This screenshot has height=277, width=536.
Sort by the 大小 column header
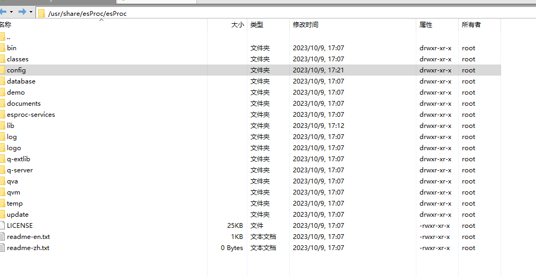pos(238,24)
